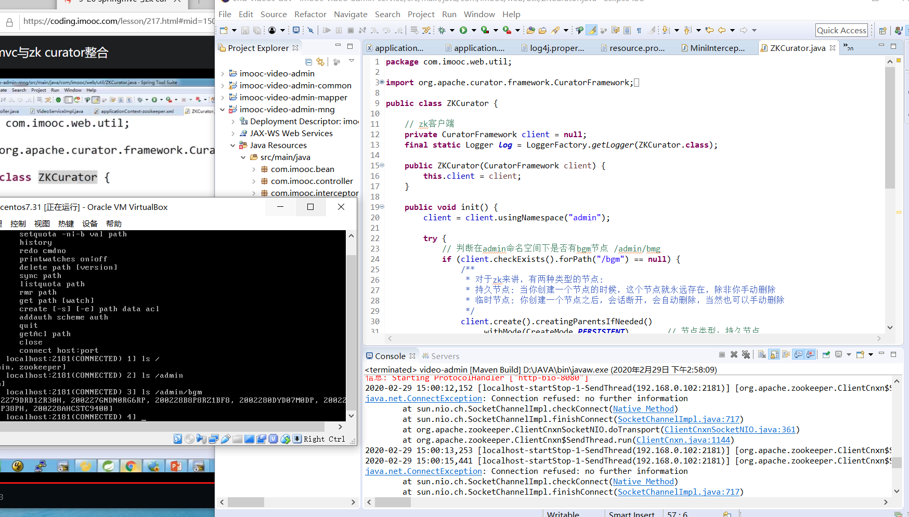The width and height of the screenshot is (909, 517).
Task: Collapse the Java Resources node
Action: [233, 145]
